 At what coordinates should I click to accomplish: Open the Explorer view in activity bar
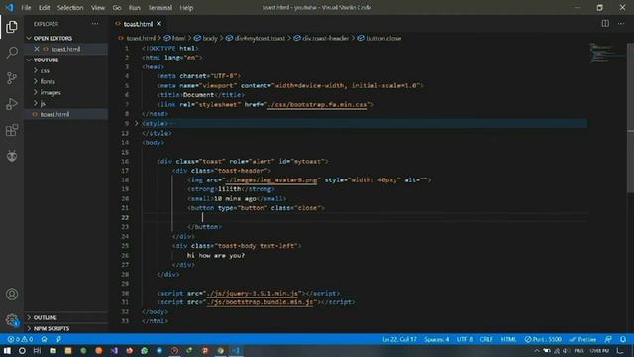(x=12, y=27)
